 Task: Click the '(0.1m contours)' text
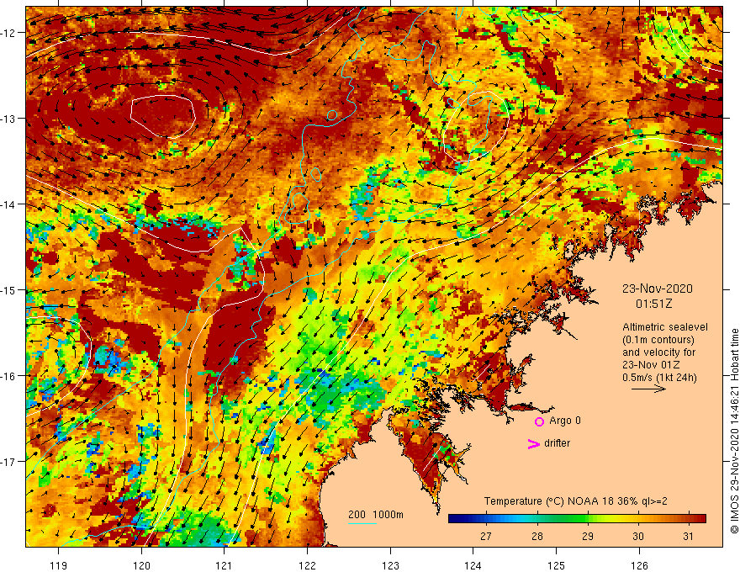click(658, 340)
